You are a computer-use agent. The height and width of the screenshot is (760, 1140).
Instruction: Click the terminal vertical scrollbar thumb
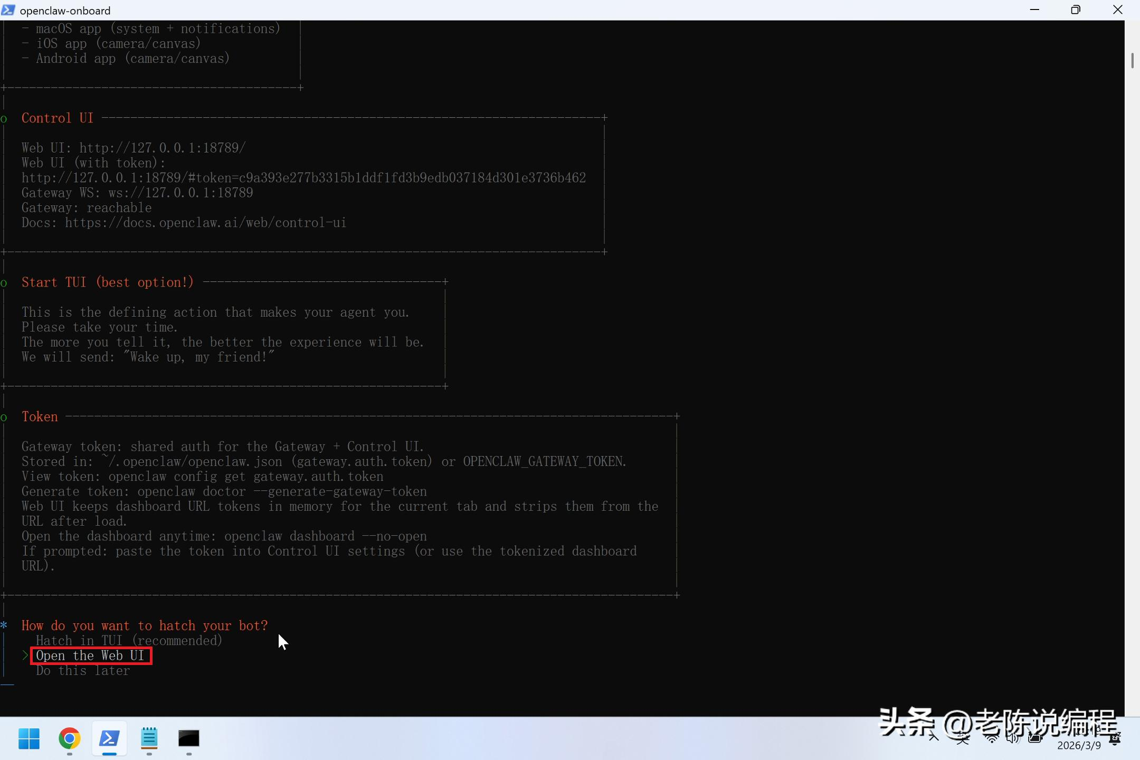click(1132, 61)
